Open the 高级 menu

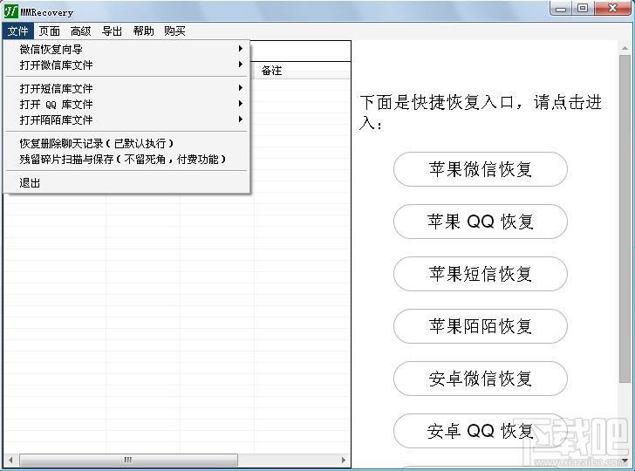tap(80, 31)
